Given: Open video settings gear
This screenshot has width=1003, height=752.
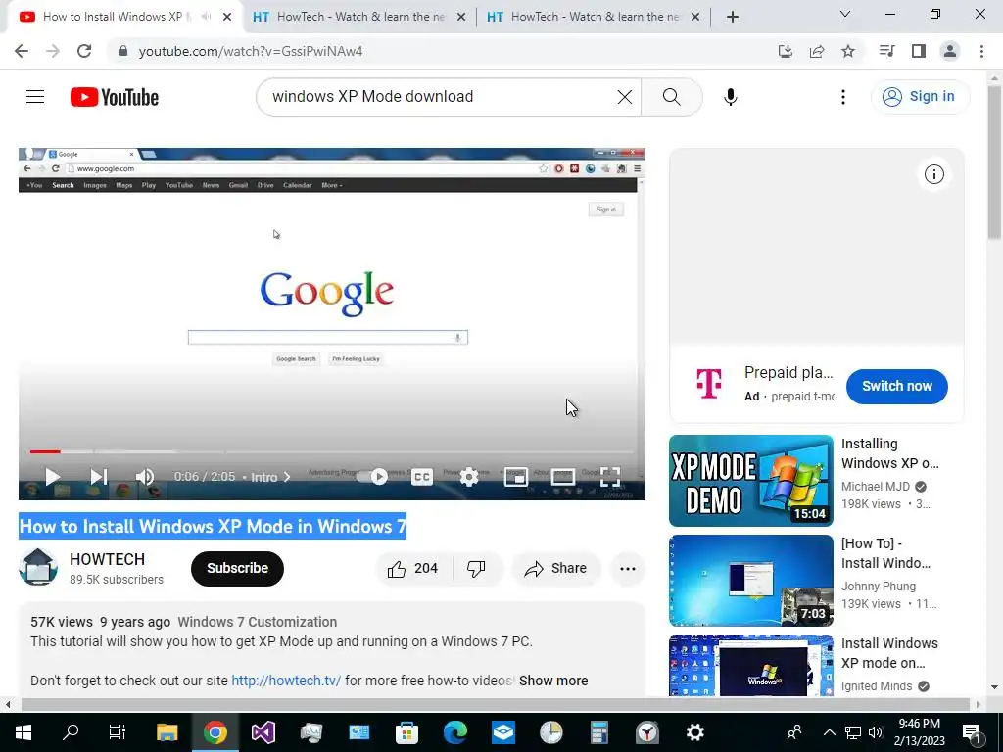Looking at the screenshot, I should coord(469,477).
